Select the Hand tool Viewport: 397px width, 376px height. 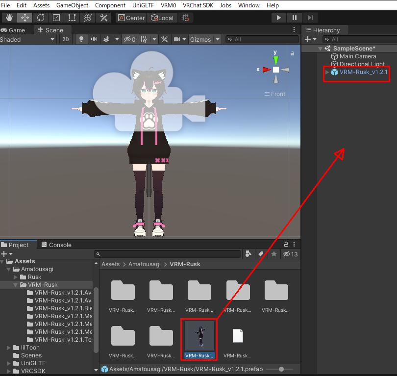point(9,18)
